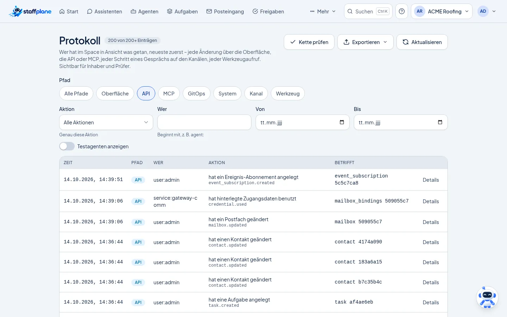Expand the Exportieren dropdown

point(365,42)
